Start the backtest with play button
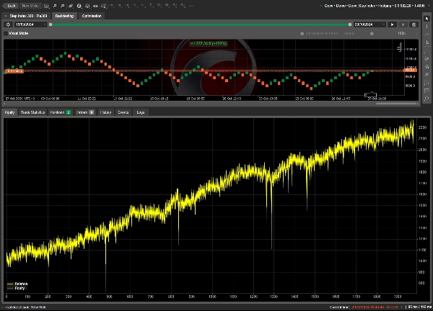This screenshot has height=311, width=433. tap(392, 24)
